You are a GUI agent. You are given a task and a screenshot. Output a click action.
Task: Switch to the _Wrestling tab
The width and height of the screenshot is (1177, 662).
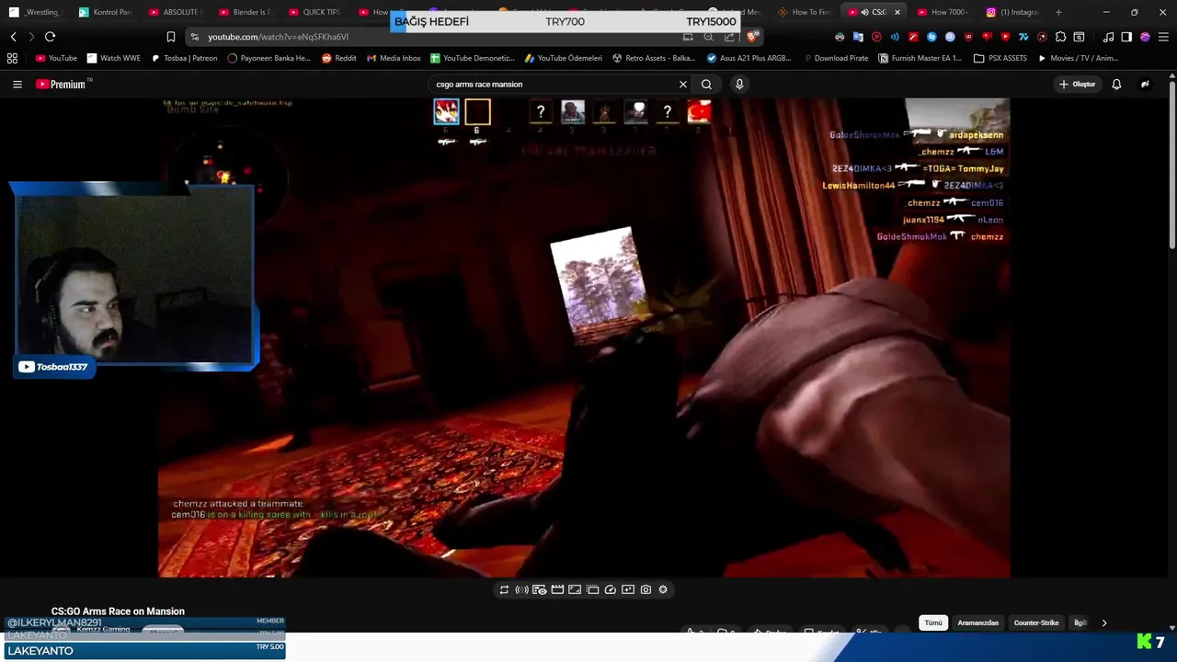pos(35,12)
